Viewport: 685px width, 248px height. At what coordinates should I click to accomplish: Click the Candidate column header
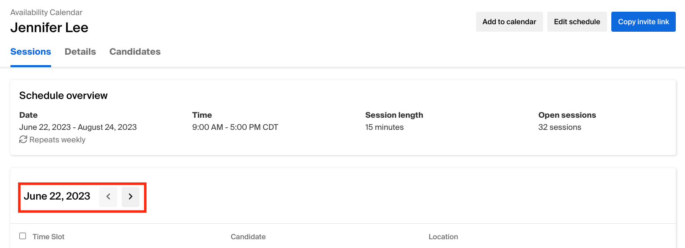coord(248,237)
